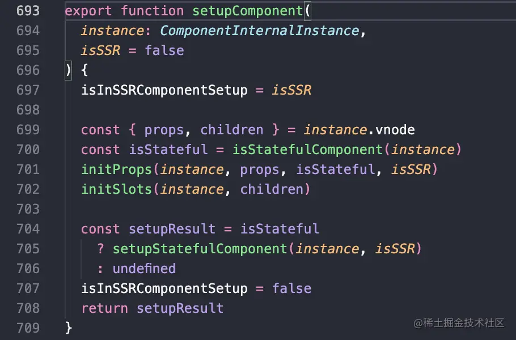Click isInSSRComponentSetup on line 697
The image size is (516, 340).
(164, 90)
